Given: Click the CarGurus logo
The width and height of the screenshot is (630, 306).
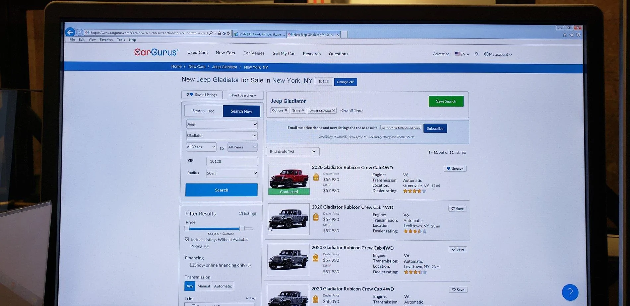Looking at the screenshot, I should coord(156,52).
